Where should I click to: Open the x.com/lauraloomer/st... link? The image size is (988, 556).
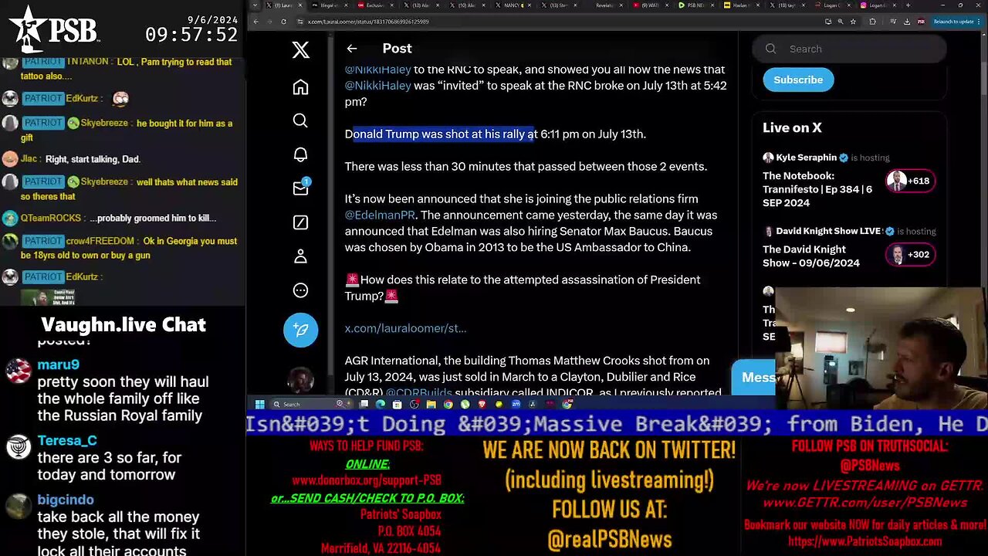click(x=405, y=328)
